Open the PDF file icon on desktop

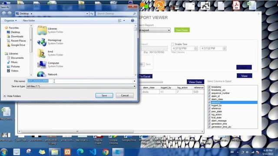click(236, 5)
